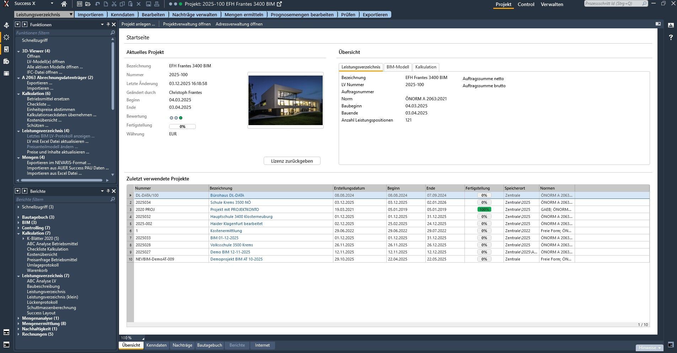Open the Success X application dropdown

[52, 4]
